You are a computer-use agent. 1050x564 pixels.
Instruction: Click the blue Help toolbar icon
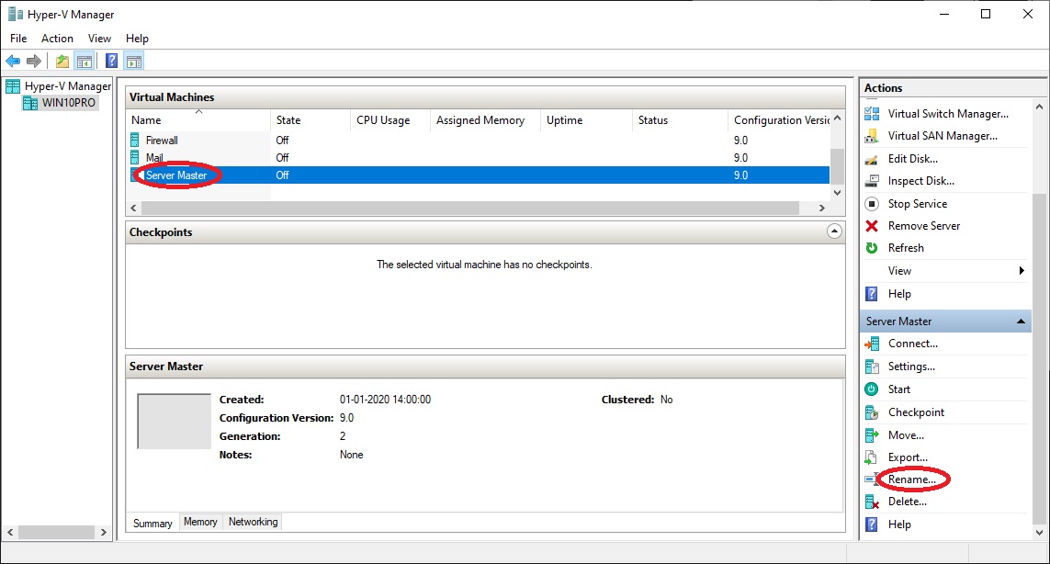(x=112, y=62)
